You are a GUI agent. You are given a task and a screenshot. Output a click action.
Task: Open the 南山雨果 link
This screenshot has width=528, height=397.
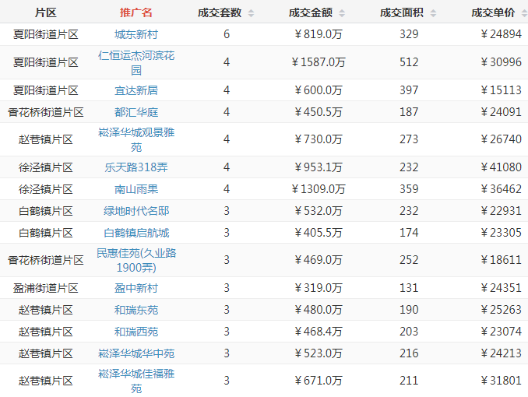pos(136,189)
